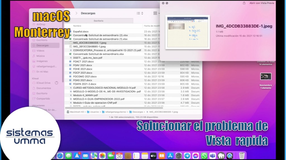Launch Microsoft Teams from the Dock
Screen dimensions: 286x160
(x=213, y=156)
